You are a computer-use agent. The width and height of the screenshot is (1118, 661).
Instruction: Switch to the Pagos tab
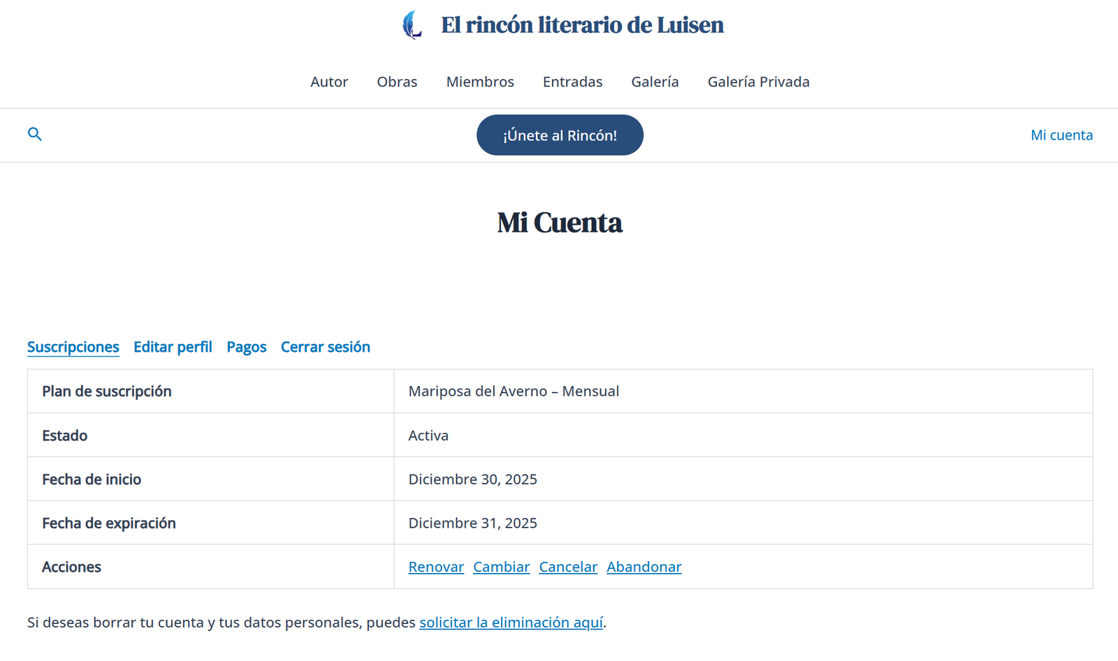(247, 347)
